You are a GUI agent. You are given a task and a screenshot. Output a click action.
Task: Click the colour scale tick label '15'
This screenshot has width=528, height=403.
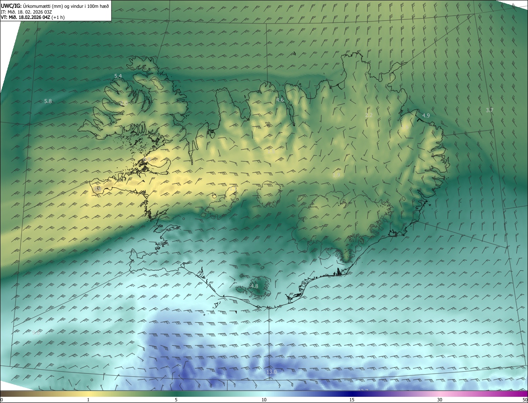pos(352,400)
